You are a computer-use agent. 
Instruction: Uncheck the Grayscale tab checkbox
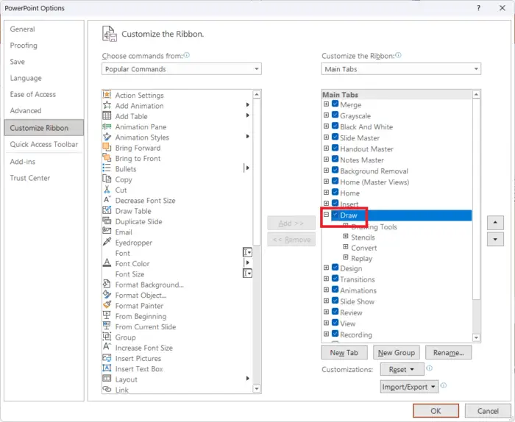(x=335, y=115)
